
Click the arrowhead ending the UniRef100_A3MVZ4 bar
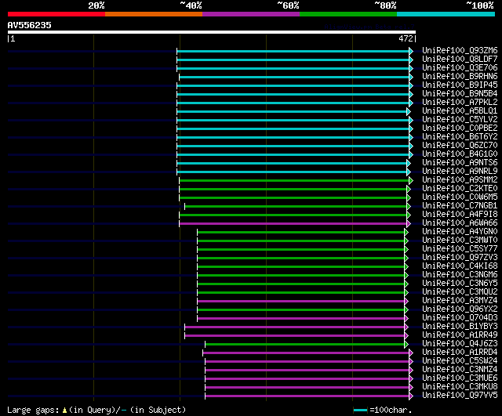click(406, 302)
